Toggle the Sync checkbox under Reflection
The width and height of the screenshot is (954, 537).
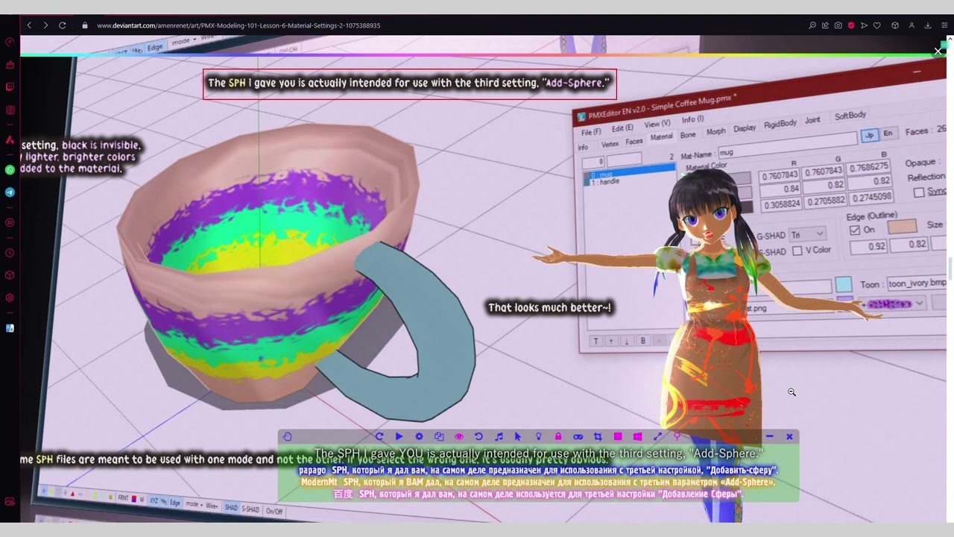point(919,192)
